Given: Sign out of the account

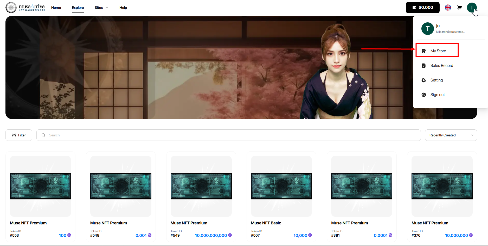Looking at the screenshot, I should click(x=437, y=95).
